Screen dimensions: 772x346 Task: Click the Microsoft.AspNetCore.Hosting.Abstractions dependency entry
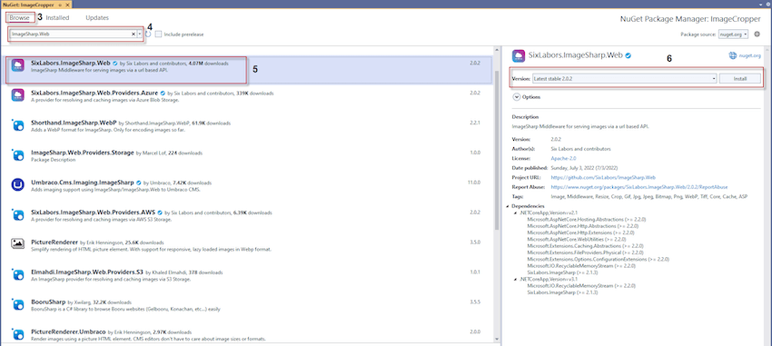click(587, 219)
